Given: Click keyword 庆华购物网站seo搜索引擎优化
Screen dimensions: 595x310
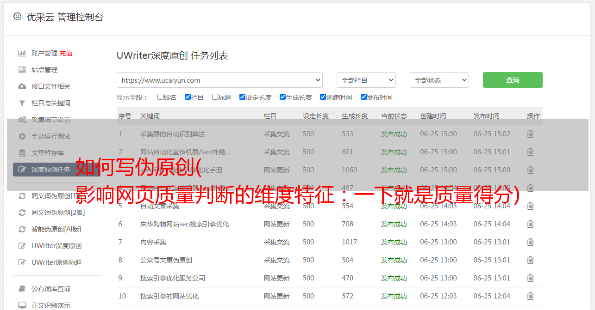Looking at the screenshot, I should [x=185, y=224].
